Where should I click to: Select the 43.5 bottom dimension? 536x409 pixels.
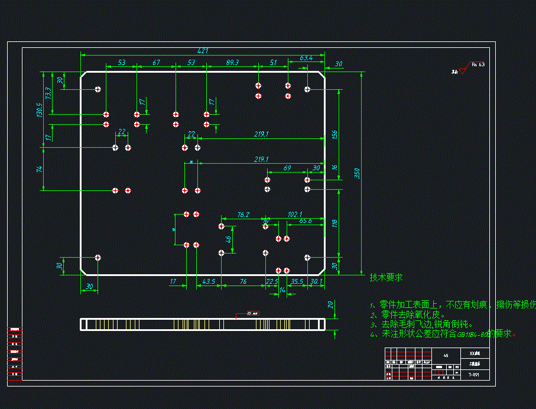tap(209, 281)
